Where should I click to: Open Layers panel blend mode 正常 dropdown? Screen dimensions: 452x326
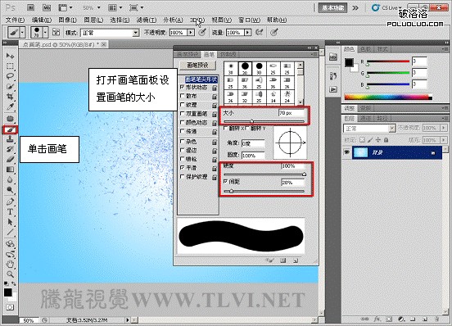click(392, 129)
